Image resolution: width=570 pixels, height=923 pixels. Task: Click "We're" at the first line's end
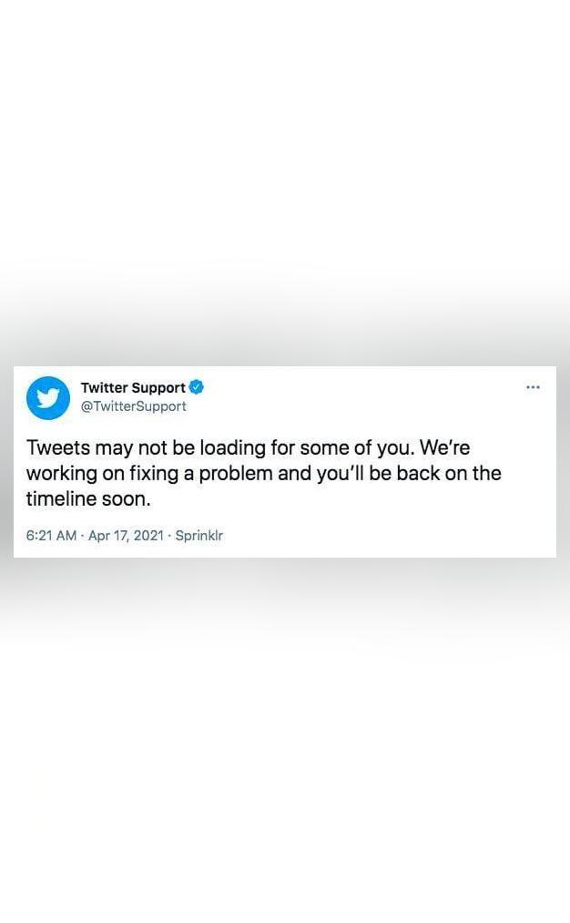click(x=444, y=448)
